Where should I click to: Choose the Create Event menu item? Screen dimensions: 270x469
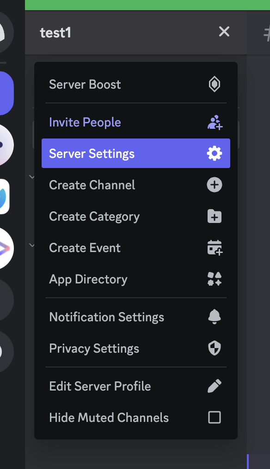click(x=136, y=248)
